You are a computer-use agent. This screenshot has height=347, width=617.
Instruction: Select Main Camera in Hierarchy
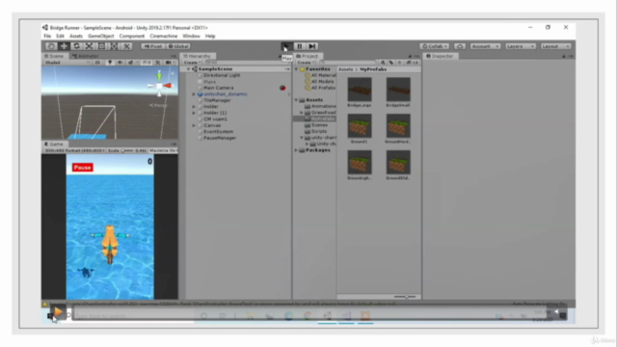point(219,88)
